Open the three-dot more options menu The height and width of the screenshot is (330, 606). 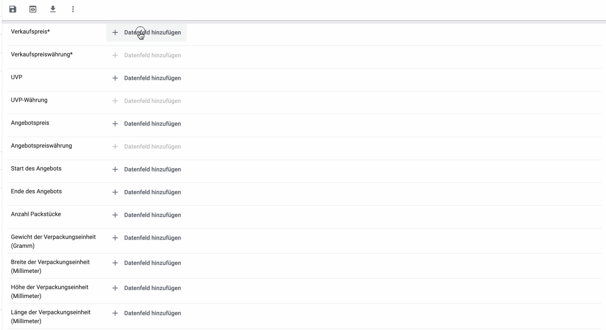[x=73, y=9]
